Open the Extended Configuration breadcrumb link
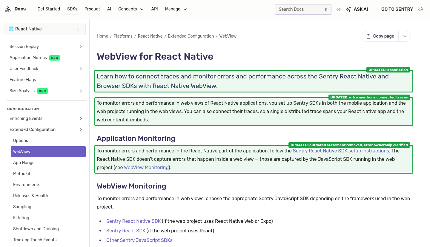This screenshot has width=430, height=247. coord(191,36)
